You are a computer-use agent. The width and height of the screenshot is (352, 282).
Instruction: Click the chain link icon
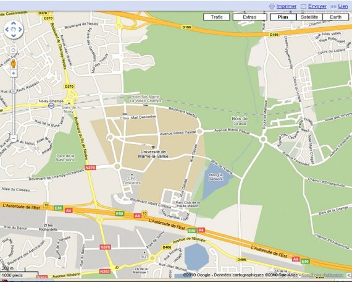333,7
